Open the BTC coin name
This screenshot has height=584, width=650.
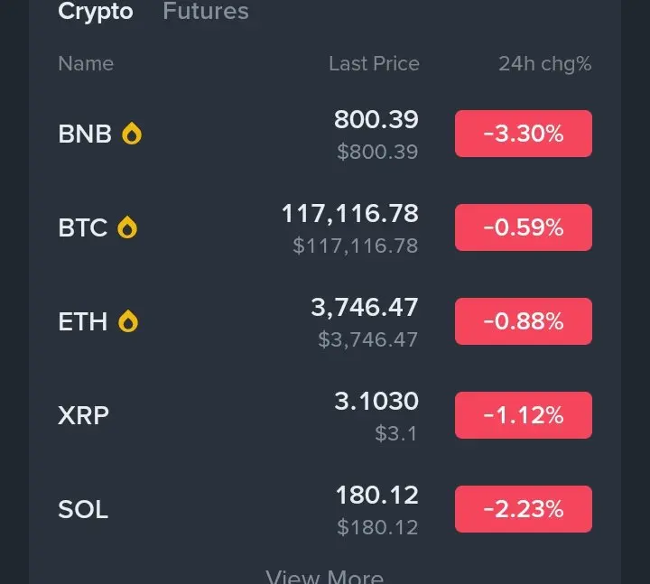(x=82, y=227)
